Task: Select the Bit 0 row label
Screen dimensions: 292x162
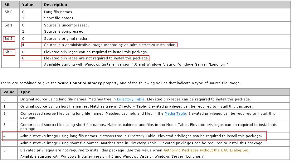Action: [8, 12]
